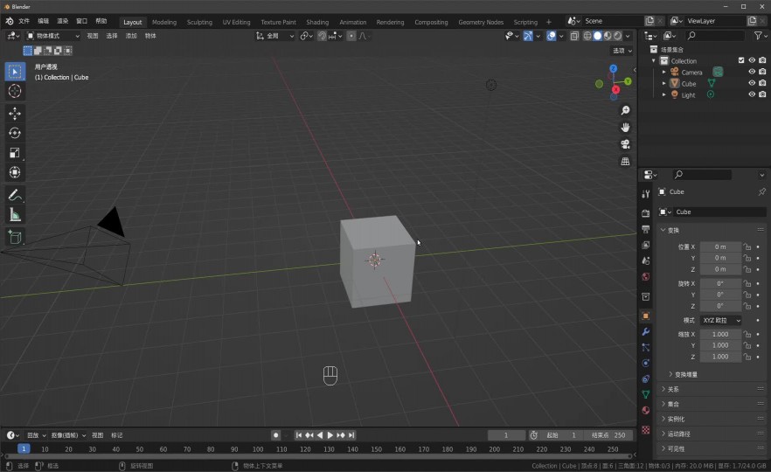Image resolution: width=771 pixels, height=472 pixels.
Task: Select the Add Cube tool
Action: 15,237
